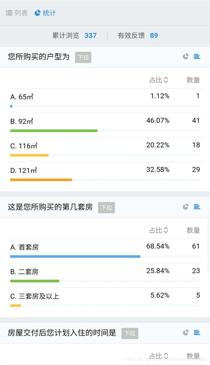210x365 pixels.
Task: Switch to bar chart view for 房屋交付后您计划入住的时间是
Action: click(x=197, y=333)
